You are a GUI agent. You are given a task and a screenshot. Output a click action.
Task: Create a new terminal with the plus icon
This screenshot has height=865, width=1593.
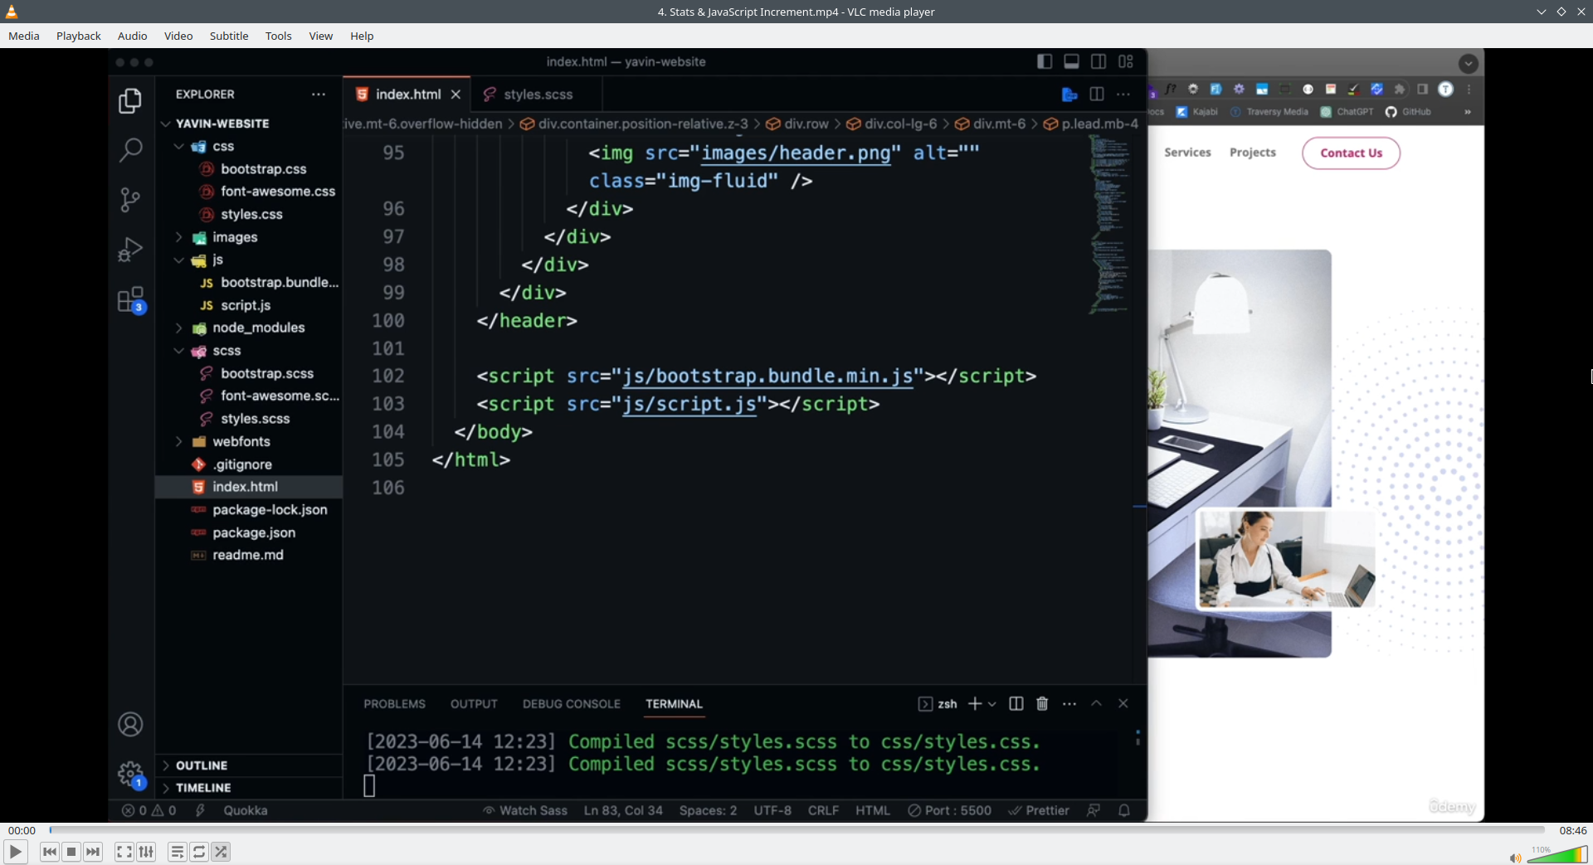974,703
